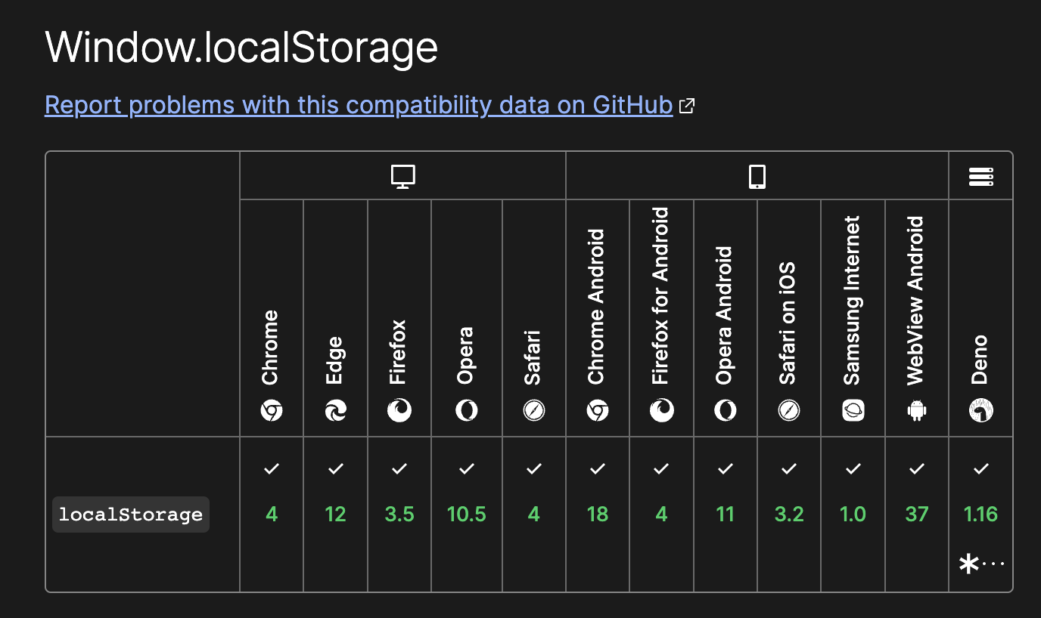Expand Chrome version 4 support cell
This screenshot has height=618, width=1041.
click(x=272, y=514)
